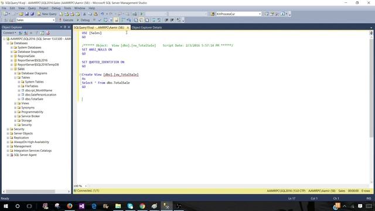The image size is (375, 211).
Task: Click Disconnect icon in Object Explorer toolbar
Action: (26, 33)
